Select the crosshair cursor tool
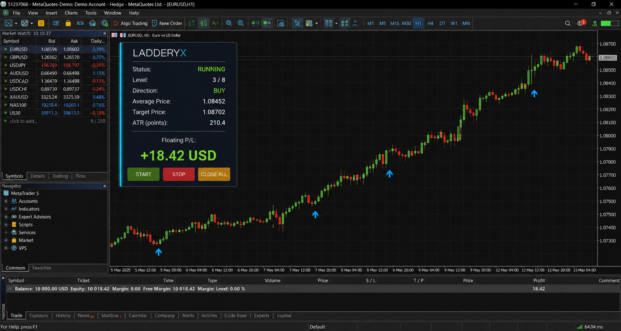Viewport: 621px width, 331px height. (297, 23)
